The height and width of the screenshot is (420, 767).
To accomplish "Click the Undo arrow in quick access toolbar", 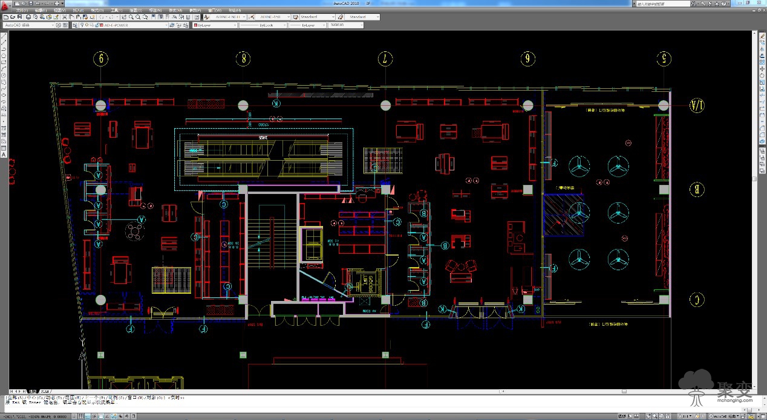I will coord(37,4).
